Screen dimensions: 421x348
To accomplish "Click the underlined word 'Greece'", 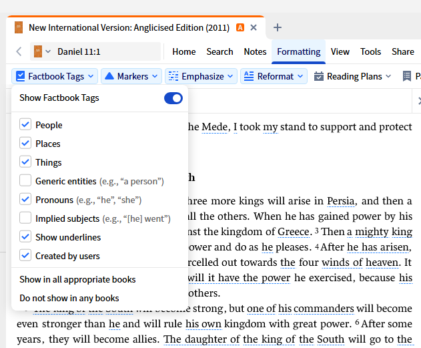I will click(x=293, y=232).
